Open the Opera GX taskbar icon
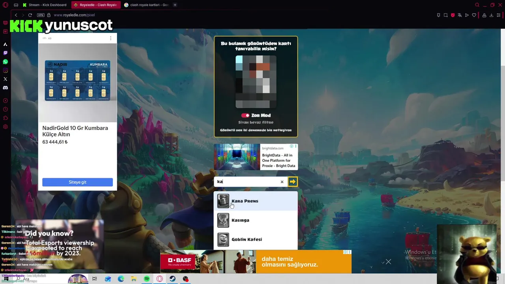The image size is (505, 284). coord(160,279)
